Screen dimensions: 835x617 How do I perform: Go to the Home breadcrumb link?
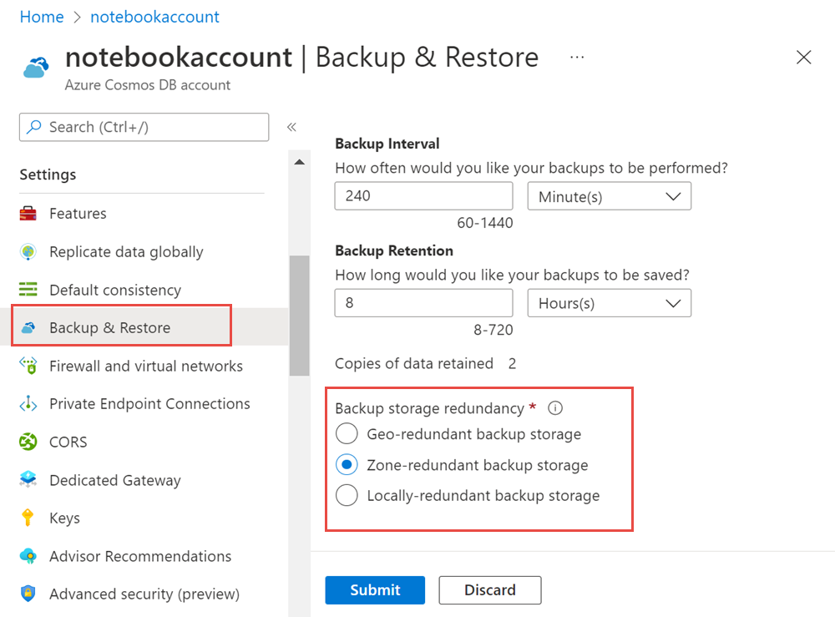pos(42,17)
